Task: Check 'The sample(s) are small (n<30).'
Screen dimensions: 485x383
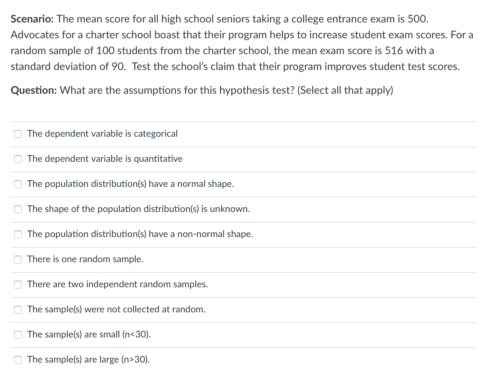Action: pos(18,335)
